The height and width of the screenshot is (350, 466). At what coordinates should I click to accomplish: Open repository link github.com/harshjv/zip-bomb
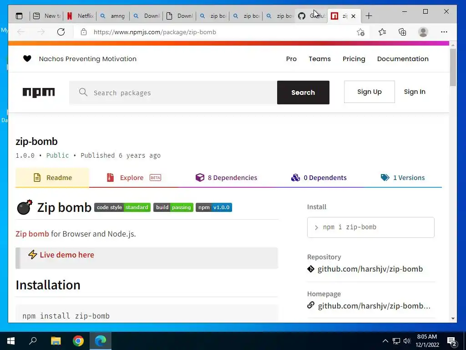(x=370, y=269)
